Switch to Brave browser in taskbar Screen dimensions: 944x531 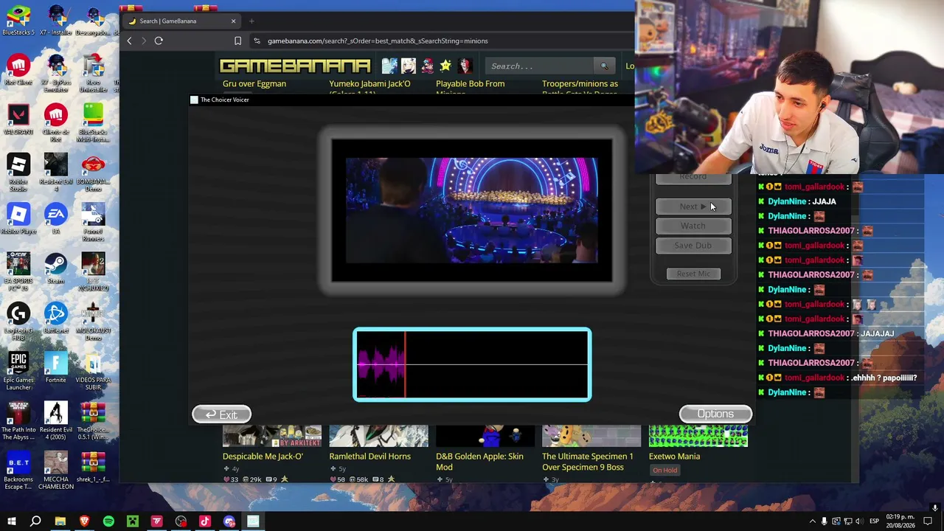pyautogui.click(x=84, y=521)
